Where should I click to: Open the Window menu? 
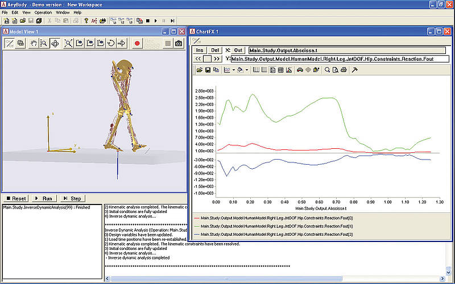(63, 12)
